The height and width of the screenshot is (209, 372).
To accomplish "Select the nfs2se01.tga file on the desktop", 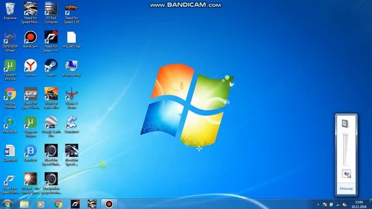I will pos(71,39).
